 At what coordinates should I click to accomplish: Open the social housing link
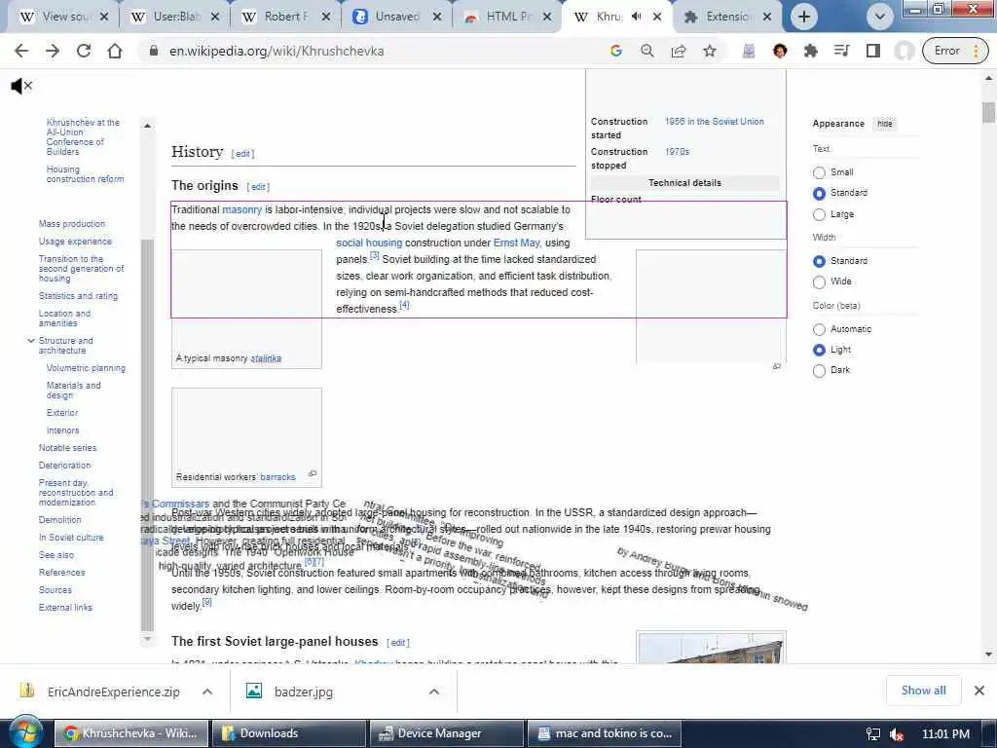pos(369,243)
